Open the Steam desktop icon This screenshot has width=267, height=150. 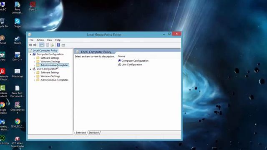pyautogui.click(x=18, y=40)
